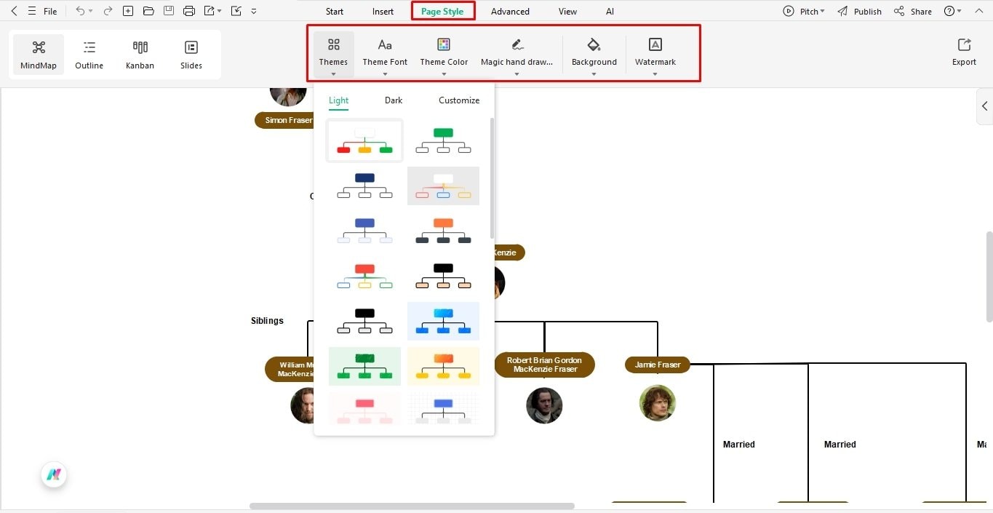This screenshot has width=993, height=513.
Task: Open the Theme Font settings
Action: [385, 53]
